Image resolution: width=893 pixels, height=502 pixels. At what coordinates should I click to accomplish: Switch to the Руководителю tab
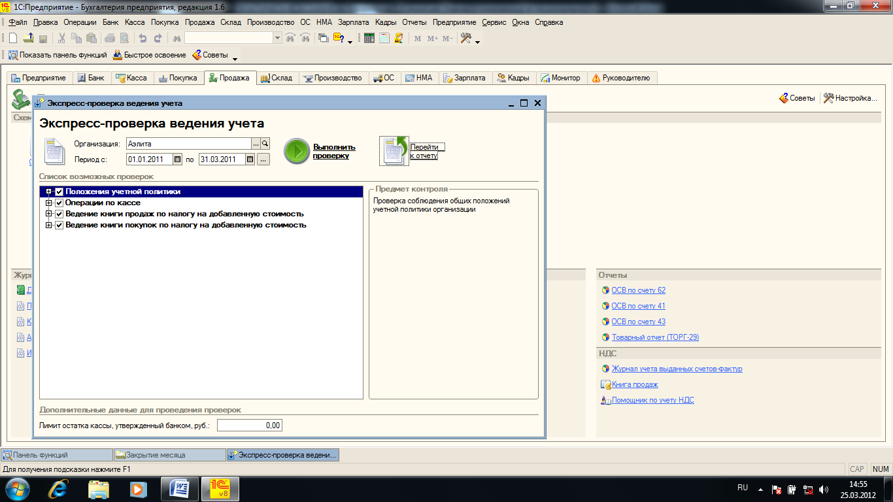click(621, 78)
